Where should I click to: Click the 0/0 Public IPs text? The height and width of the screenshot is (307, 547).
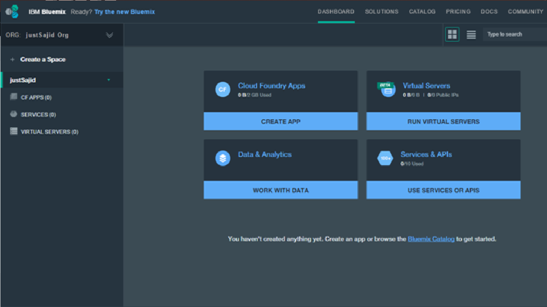click(x=443, y=95)
